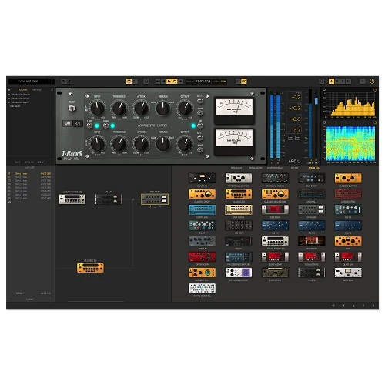Click the upper channel Threshold knob
The height and width of the screenshot is (385, 385).
tap(119, 108)
